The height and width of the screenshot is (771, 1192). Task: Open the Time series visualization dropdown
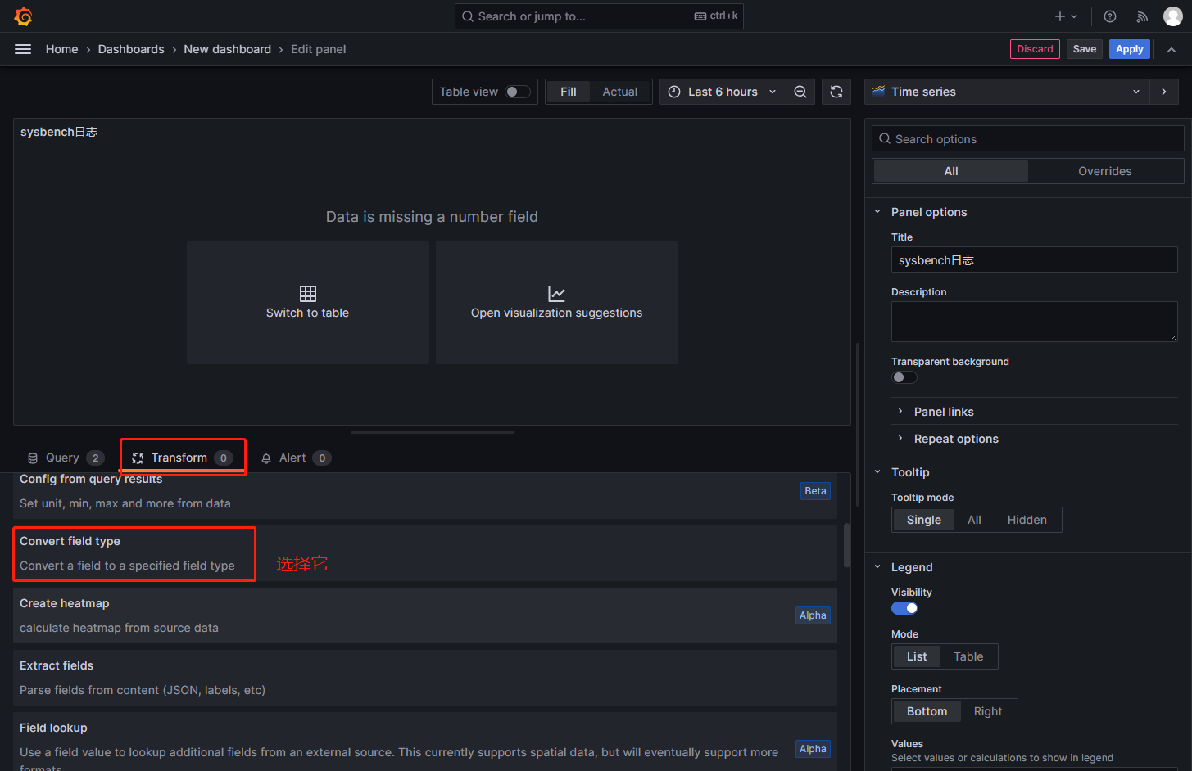tap(1007, 92)
